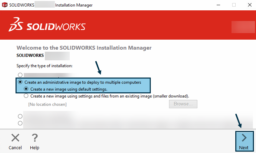Click the Installation Manager window title text
256x153 pixels.
click(74, 5)
